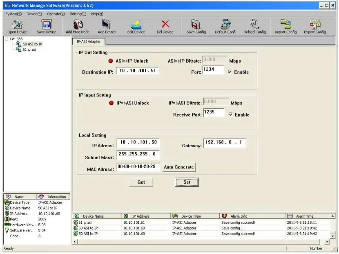Click the Reload Config icon
This screenshot has width=339, height=254.
[x=254, y=23]
